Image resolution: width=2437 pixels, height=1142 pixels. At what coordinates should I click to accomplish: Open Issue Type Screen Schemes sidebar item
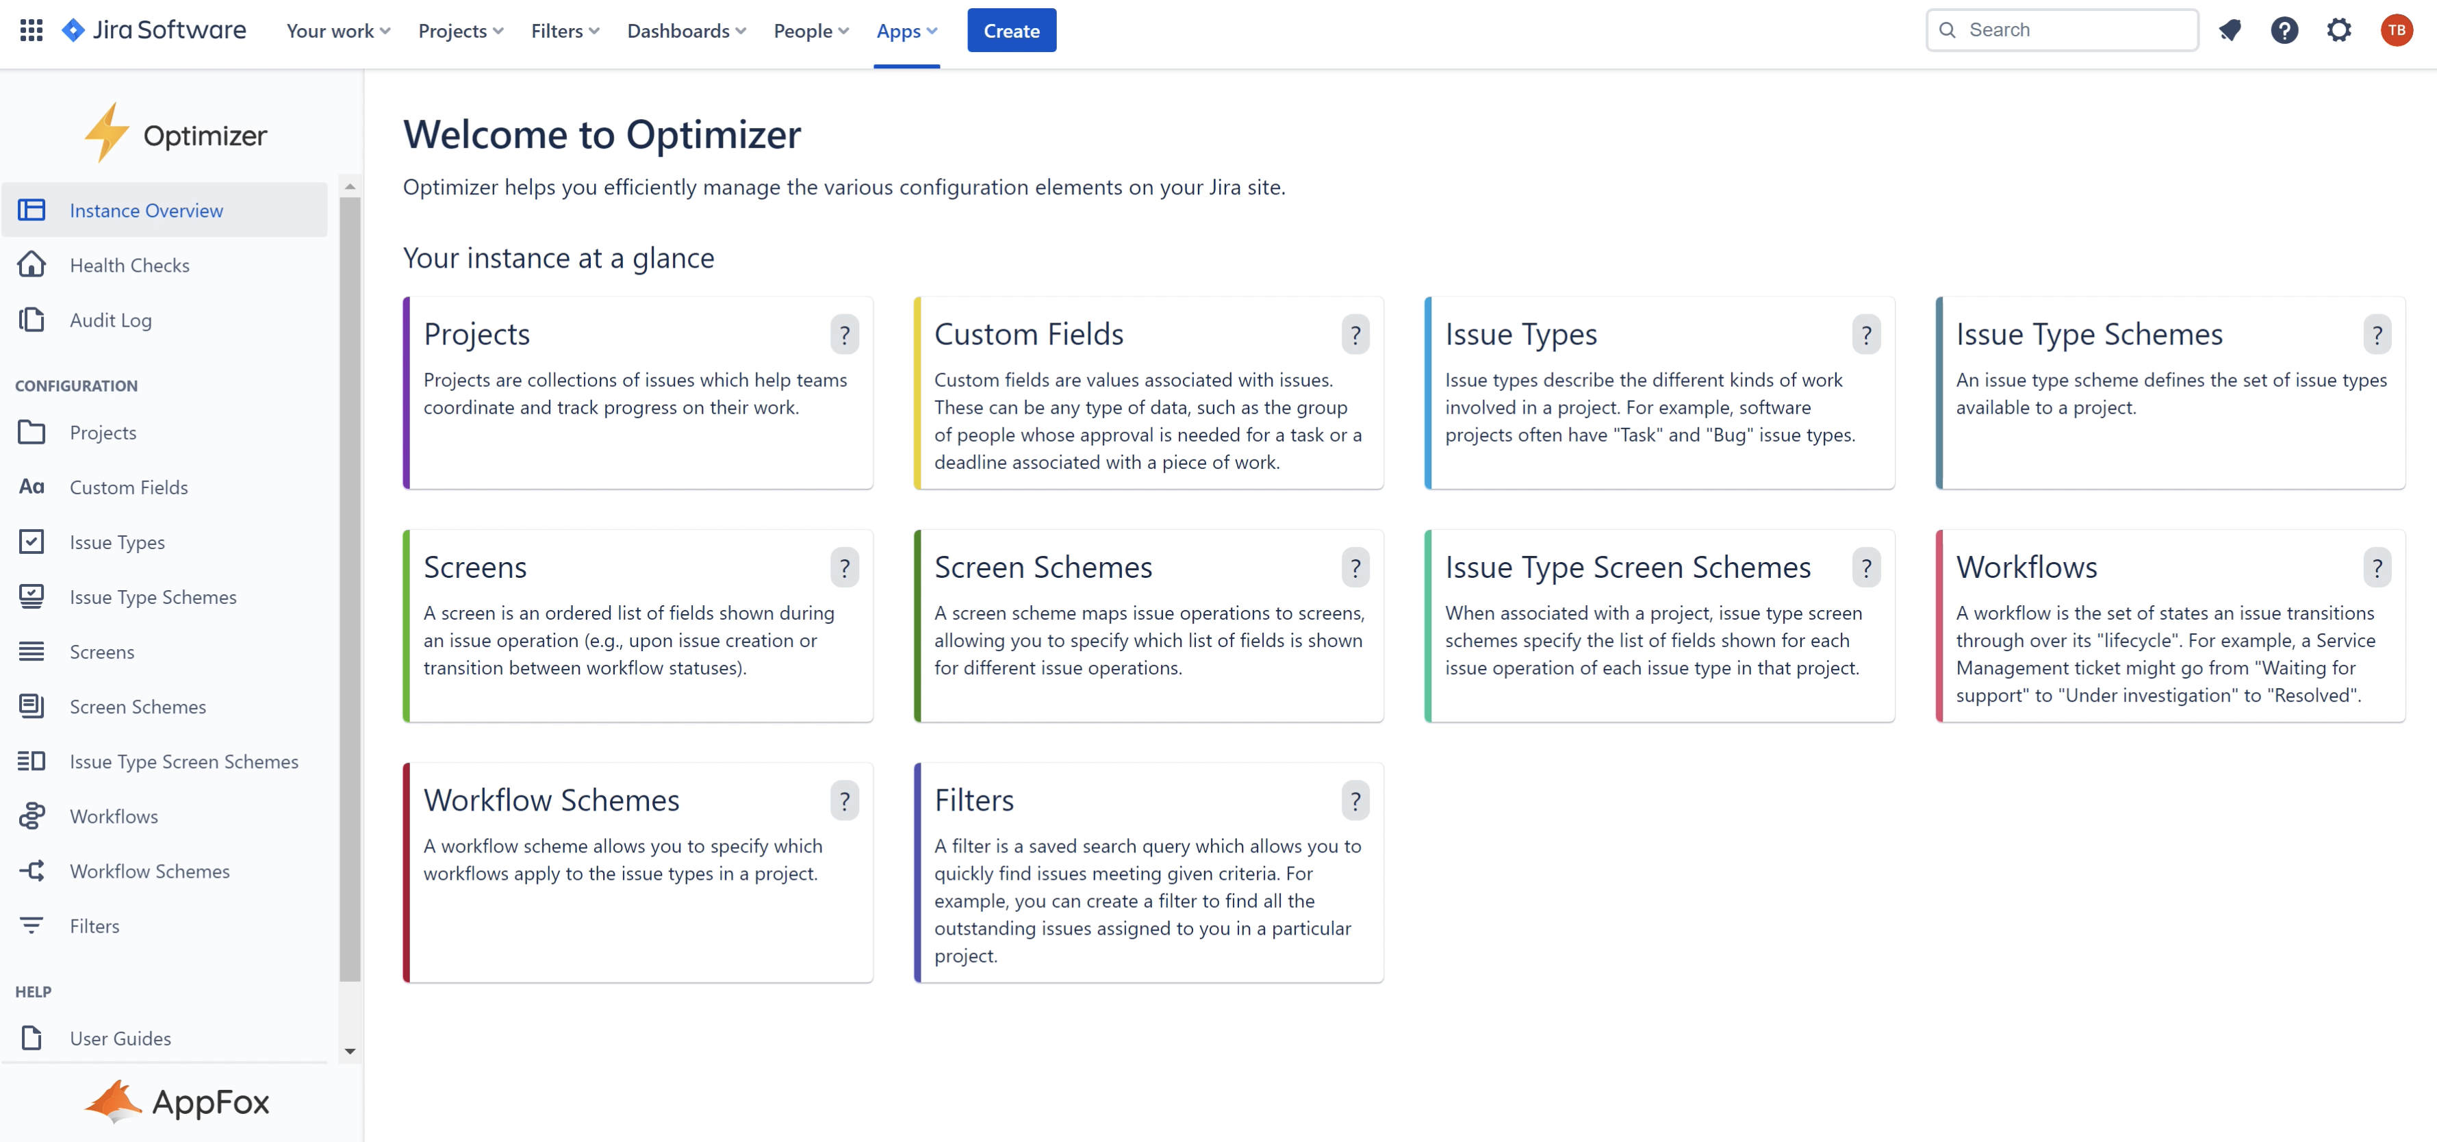coord(183,761)
